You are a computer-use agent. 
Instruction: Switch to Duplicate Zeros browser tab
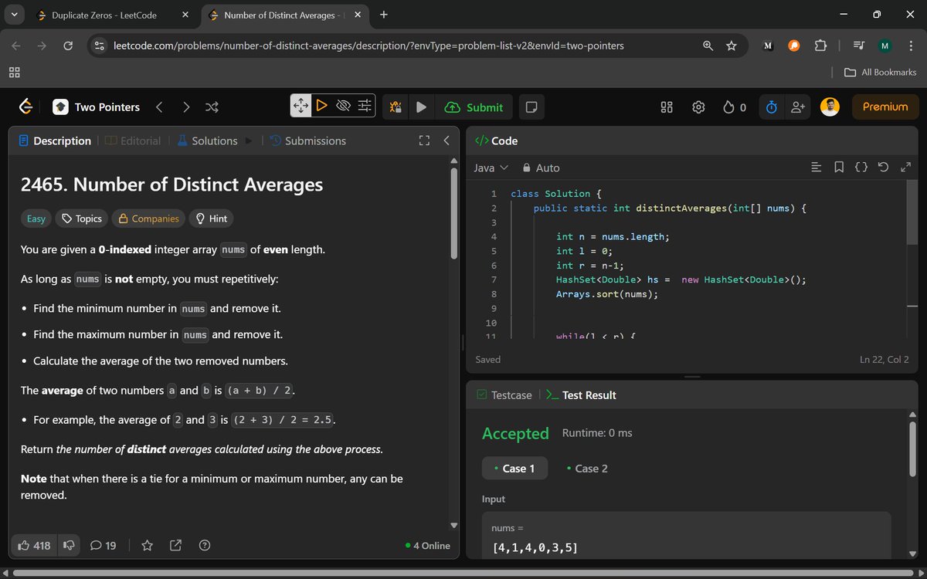(112, 15)
